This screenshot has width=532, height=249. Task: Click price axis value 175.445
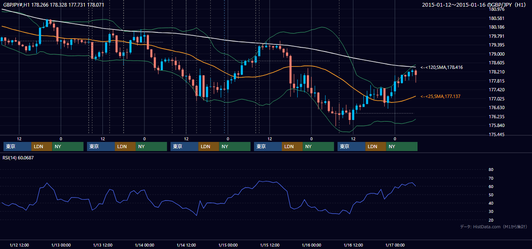[497, 134]
